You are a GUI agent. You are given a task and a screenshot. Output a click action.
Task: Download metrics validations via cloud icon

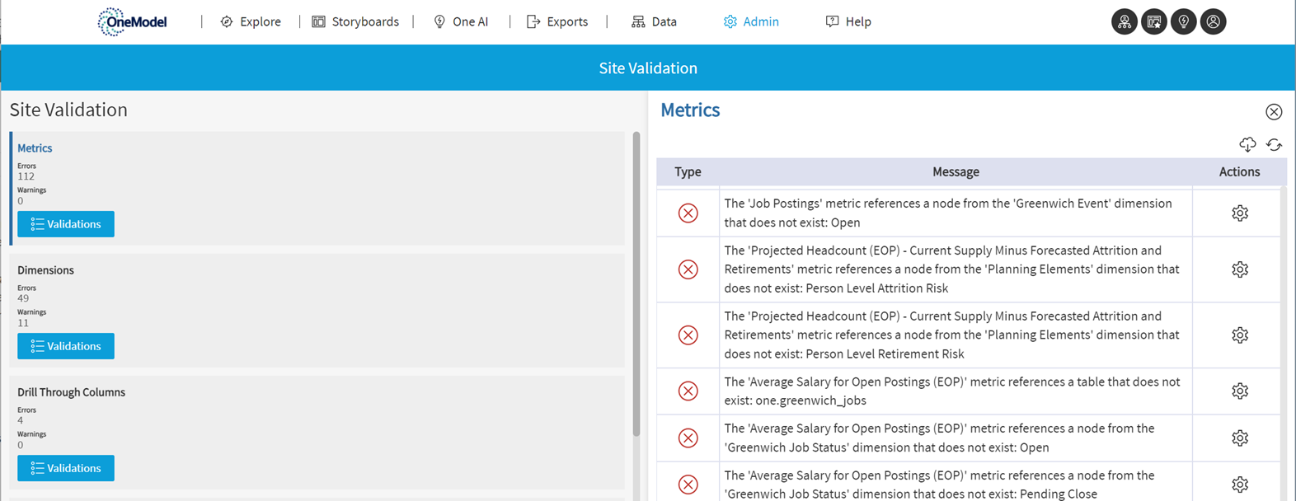(x=1247, y=145)
